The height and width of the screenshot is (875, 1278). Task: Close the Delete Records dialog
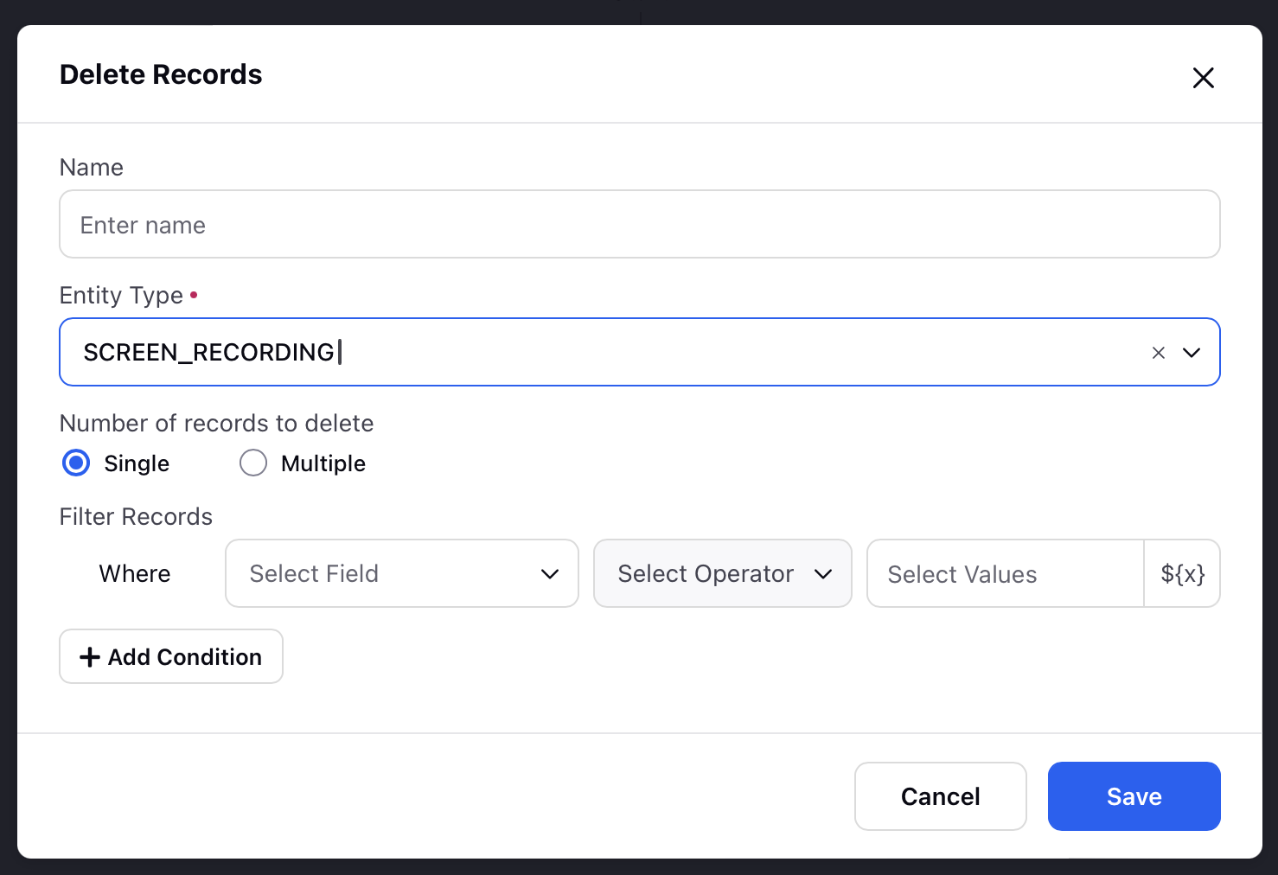point(1203,78)
